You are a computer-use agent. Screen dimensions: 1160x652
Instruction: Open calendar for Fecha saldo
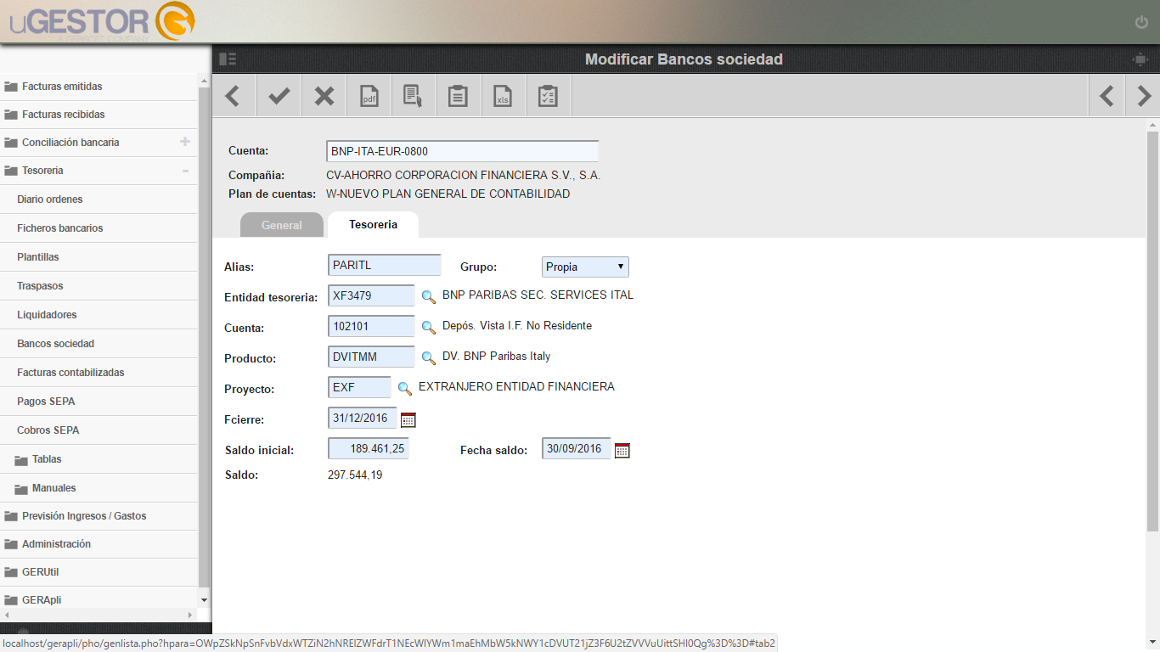622,450
